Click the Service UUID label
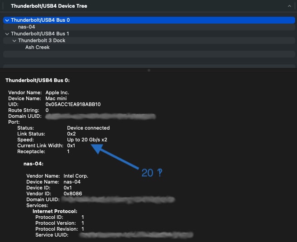This screenshot has height=242, width=297. pyautogui.click(x=52, y=235)
